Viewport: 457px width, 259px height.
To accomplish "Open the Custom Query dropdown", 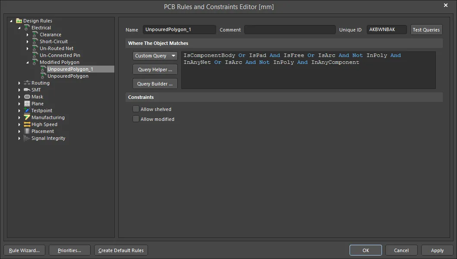I will pos(155,56).
